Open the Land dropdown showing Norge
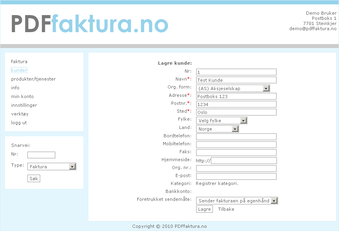The height and width of the screenshot is (231, 339). [218, 129]
